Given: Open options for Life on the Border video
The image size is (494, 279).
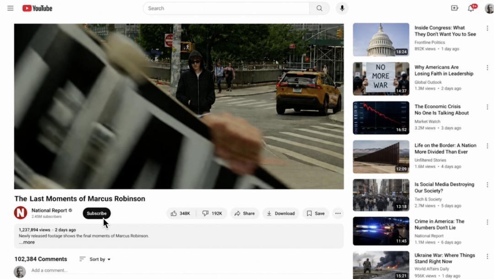Looking at the screenshot, I should tap(487, 146).
